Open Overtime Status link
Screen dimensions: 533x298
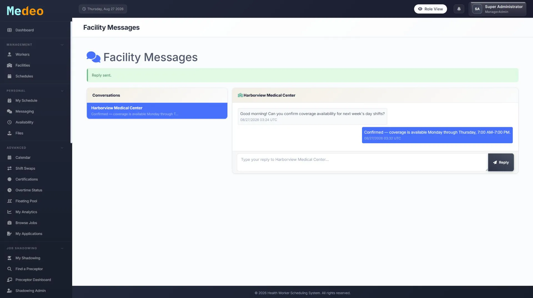coord(35,190)
